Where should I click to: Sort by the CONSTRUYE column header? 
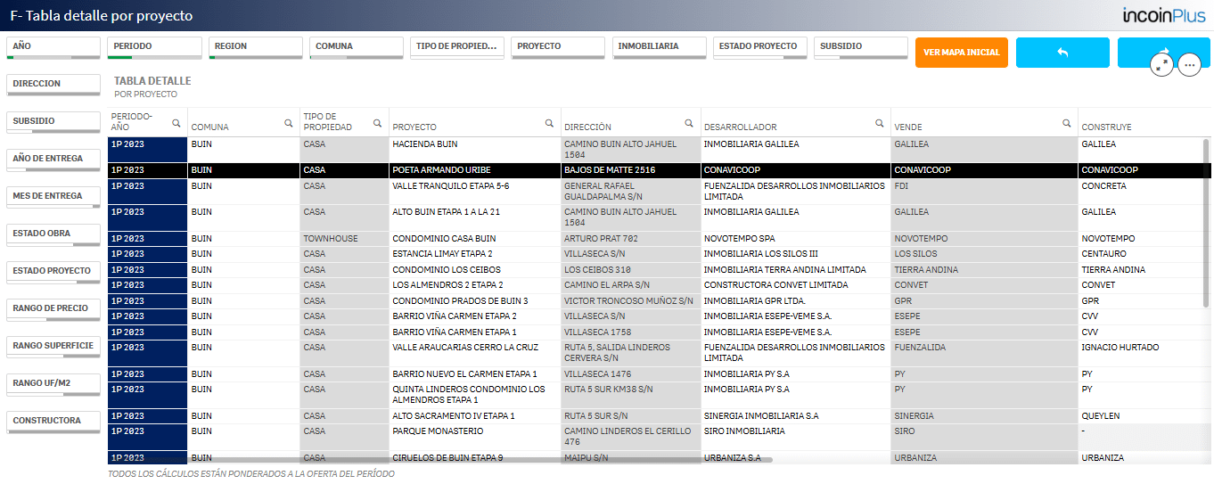pyautogui.click(x=1106, y=127)
